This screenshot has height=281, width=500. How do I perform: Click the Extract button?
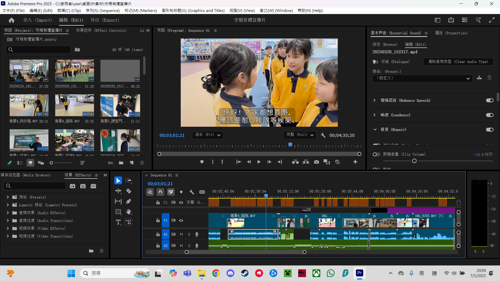(306, 162)
